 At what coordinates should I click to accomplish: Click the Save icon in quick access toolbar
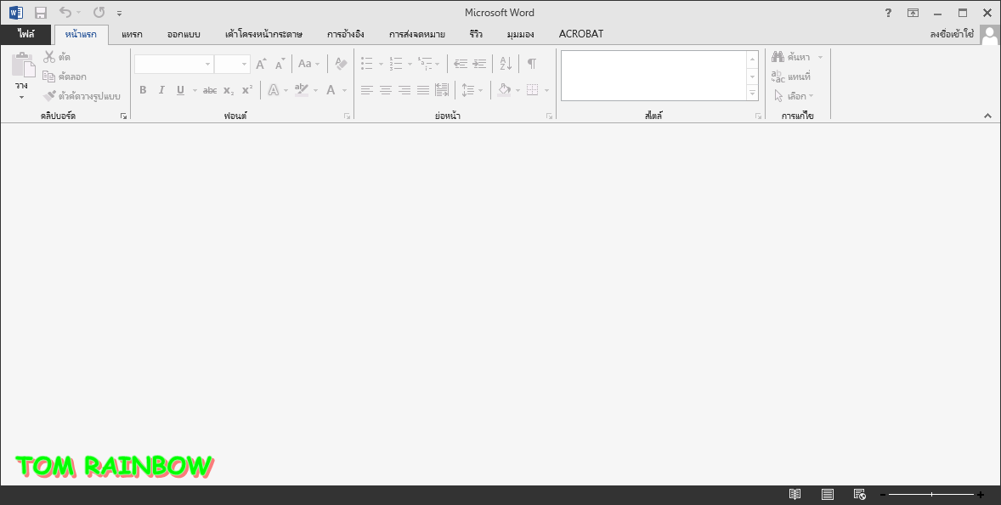[x=40, y=13]
